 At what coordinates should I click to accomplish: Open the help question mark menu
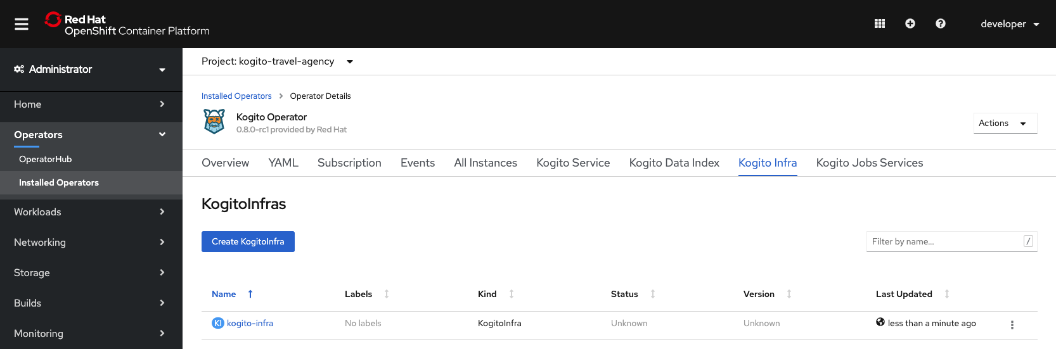(x=941, y=23)
